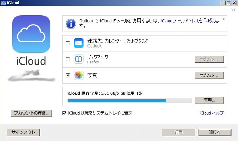This screenshot has width=238, height=141.
Task: Click the Firefox bookmarks book icon
Action: coord(79,59)
